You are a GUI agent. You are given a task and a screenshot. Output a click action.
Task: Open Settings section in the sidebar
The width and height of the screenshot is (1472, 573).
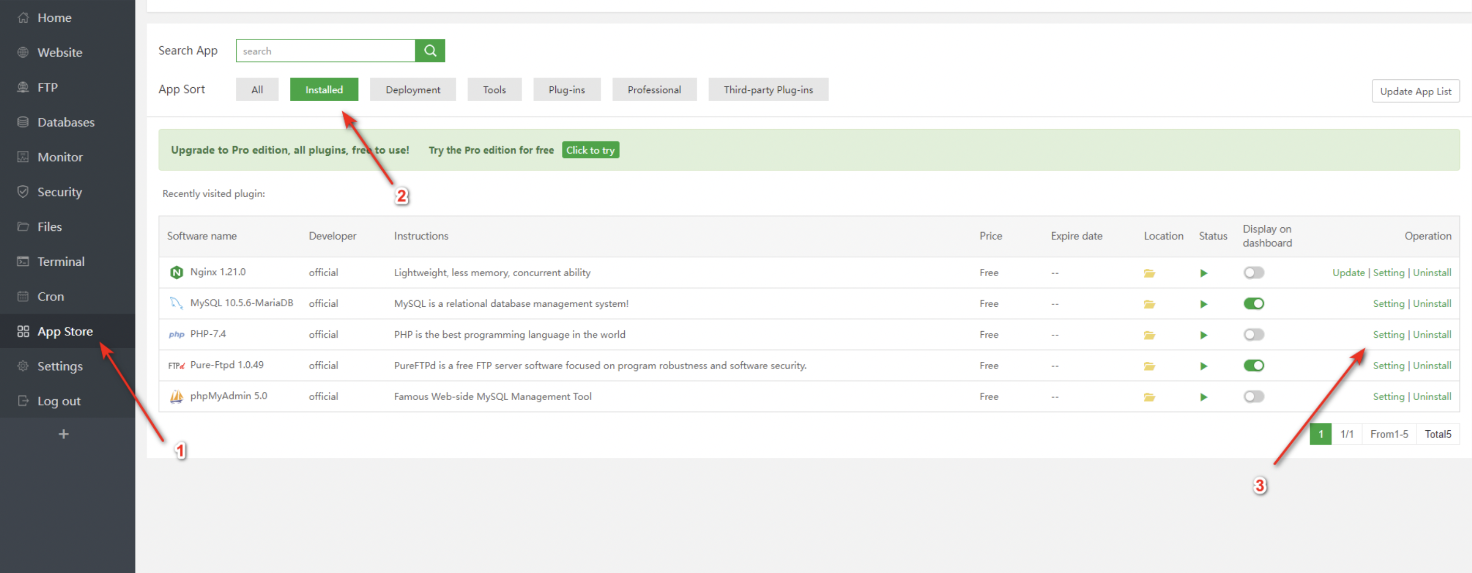[x=59, y=366]
